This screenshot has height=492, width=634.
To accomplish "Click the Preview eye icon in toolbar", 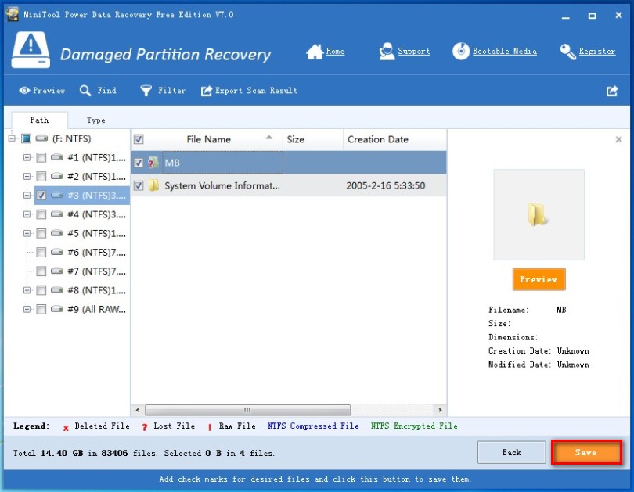I will point(24,91).
